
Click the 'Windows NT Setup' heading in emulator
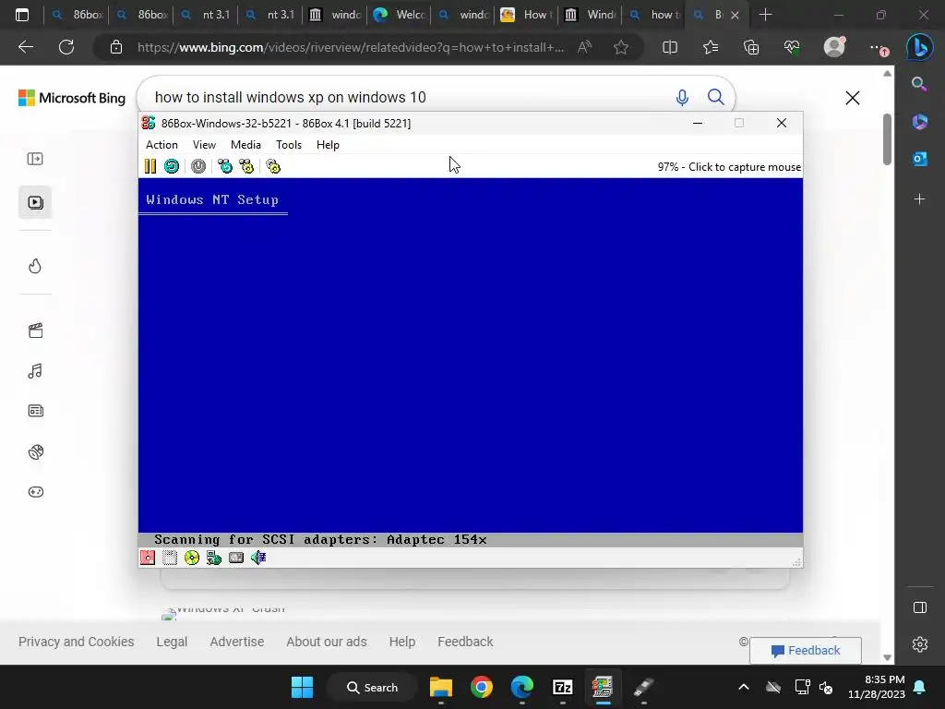coord(212,199)
